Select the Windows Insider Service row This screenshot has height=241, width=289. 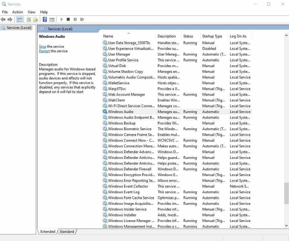point(177,209)
